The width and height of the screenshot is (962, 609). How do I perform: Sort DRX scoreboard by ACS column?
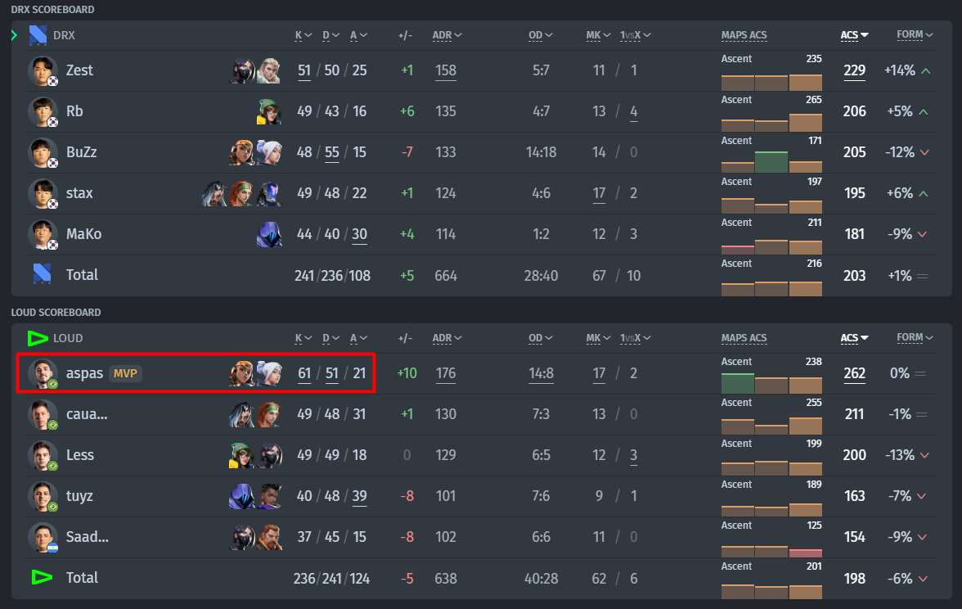[854, 35]
